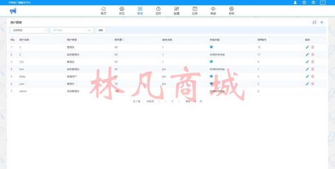Viewport: 335px width, 169px height.
Task: Focus the 用户名称 search field
Action: (68, 30)
